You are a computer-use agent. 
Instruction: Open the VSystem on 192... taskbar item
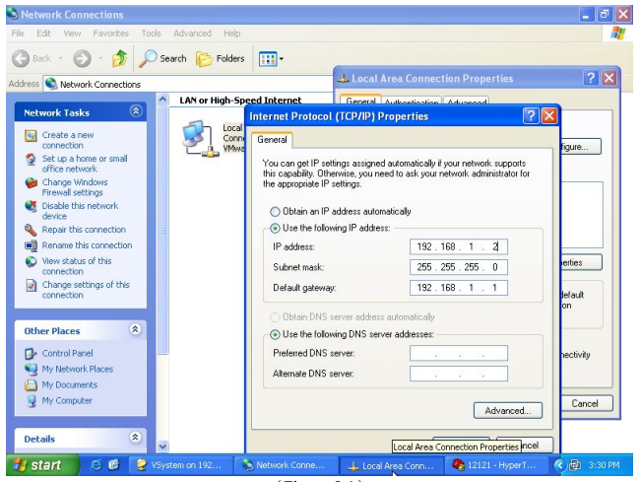pos(180,465)
